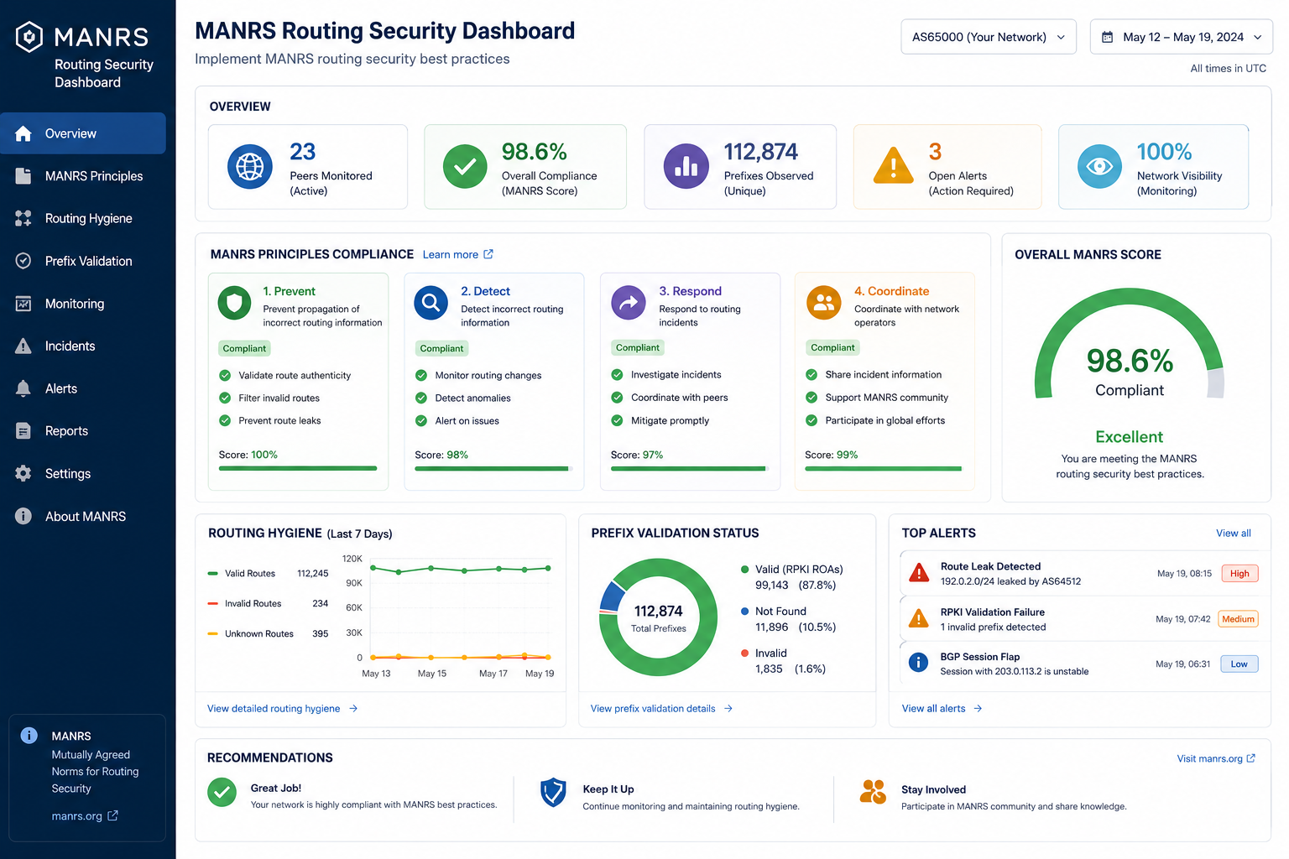Image resolution: width=1289 pixels, height=859 pixels.
Task: Click the Peers Monitored globe icon
Action: coord(250,167)
